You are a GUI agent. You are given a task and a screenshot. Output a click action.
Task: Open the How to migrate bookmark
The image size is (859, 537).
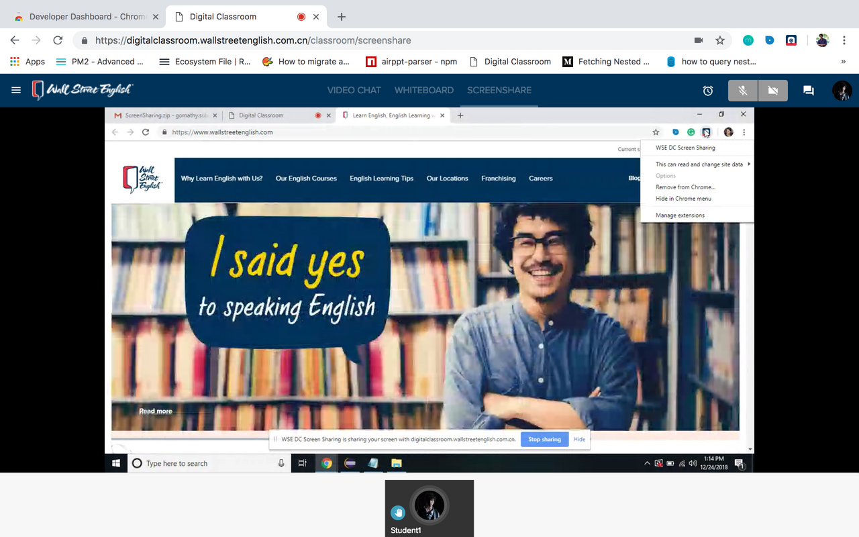pyautogui.click(x=306, y=61)
